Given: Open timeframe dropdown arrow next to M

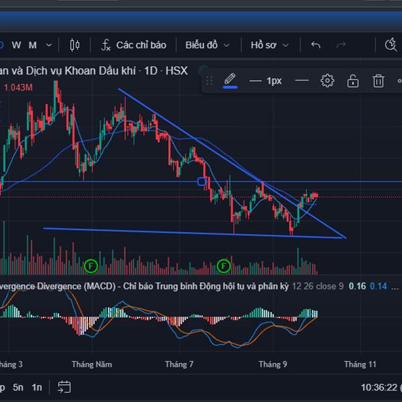Looking at the screenshot, I should [49, 46].
